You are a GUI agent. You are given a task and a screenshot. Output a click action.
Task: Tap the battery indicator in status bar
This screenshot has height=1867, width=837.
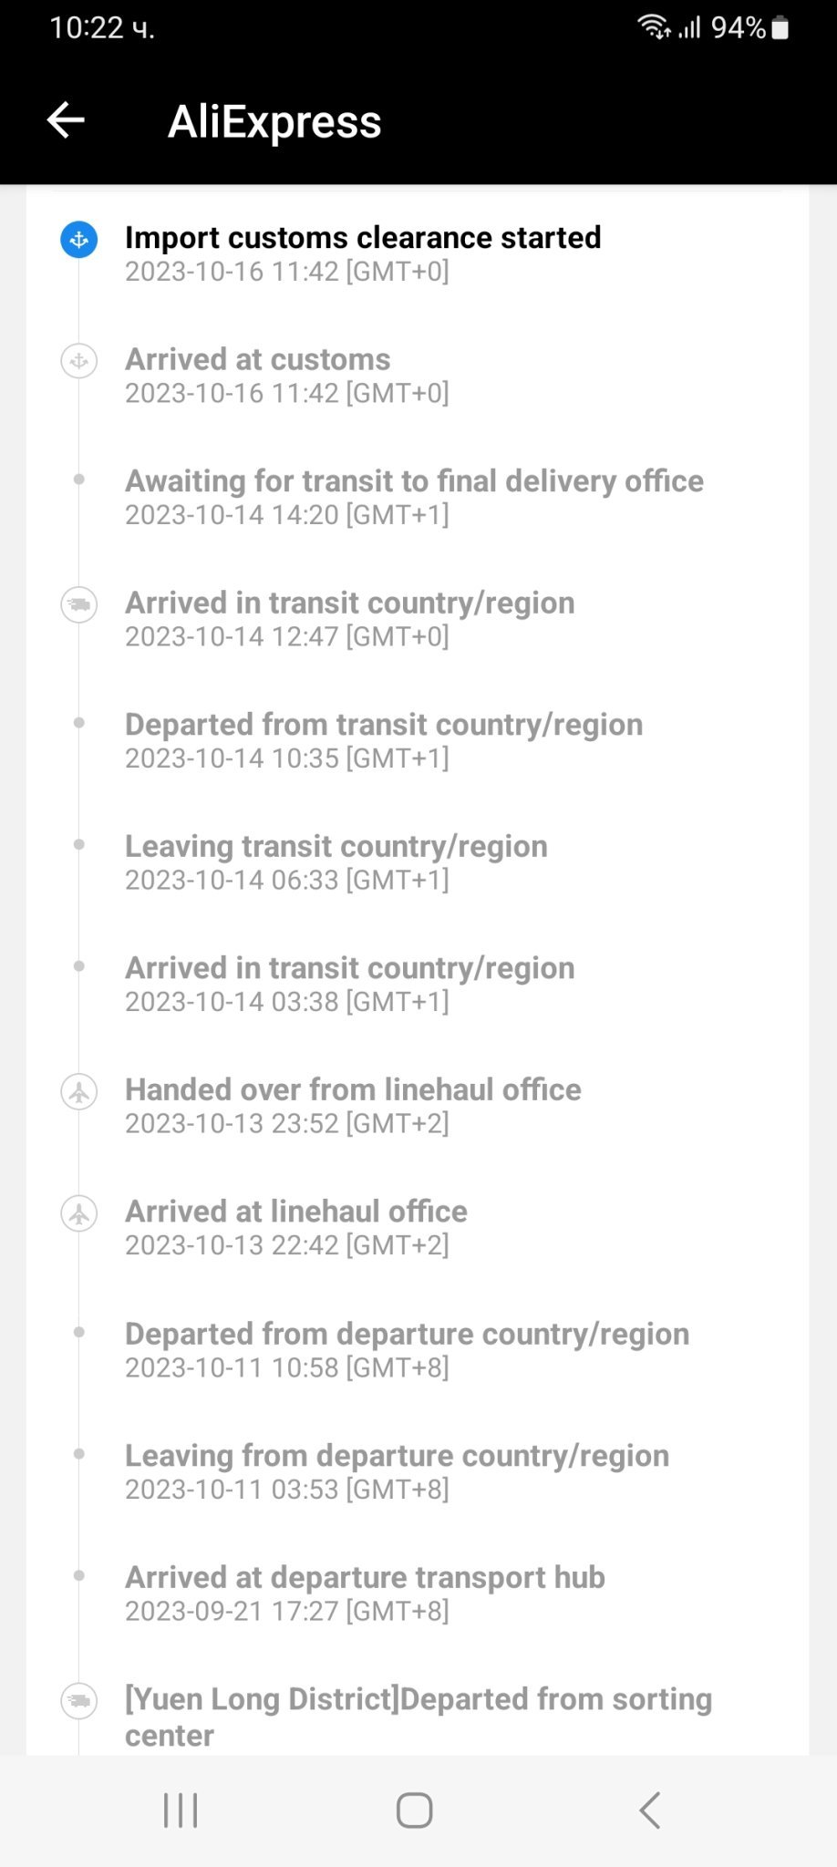780,28
